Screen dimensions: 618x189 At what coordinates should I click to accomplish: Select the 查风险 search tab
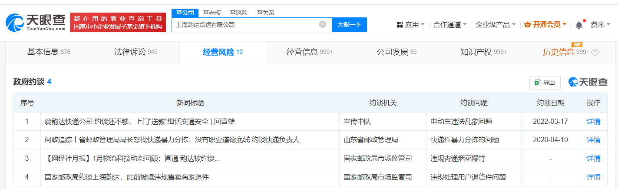(x=239, y=13)
